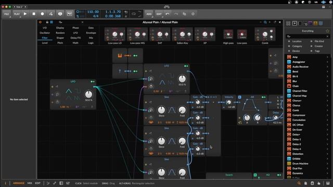Click the duplicate icon in top toolbar

point(184,14)
